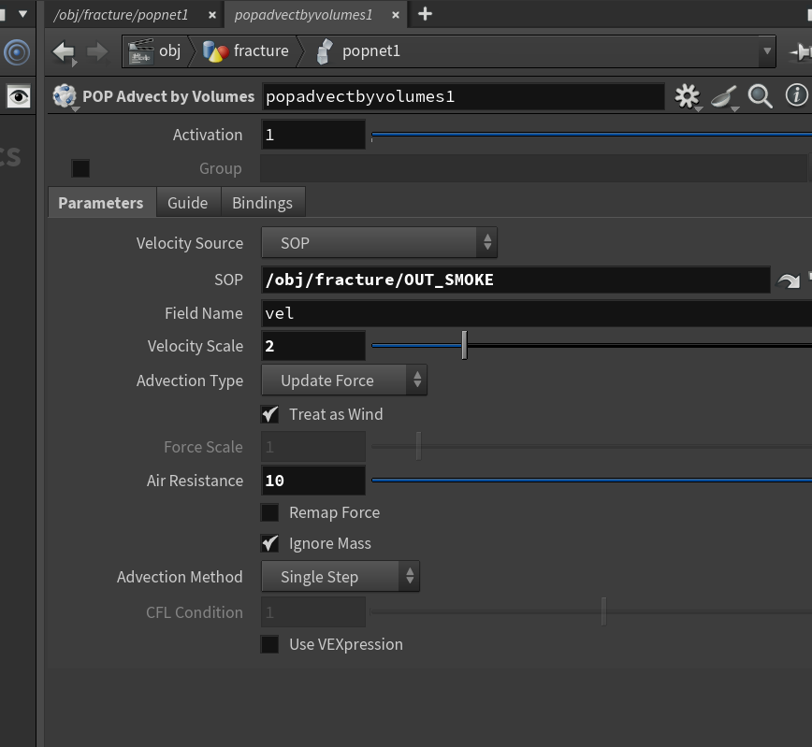Open the gear settings menu icon

click(x=688, y=96)
